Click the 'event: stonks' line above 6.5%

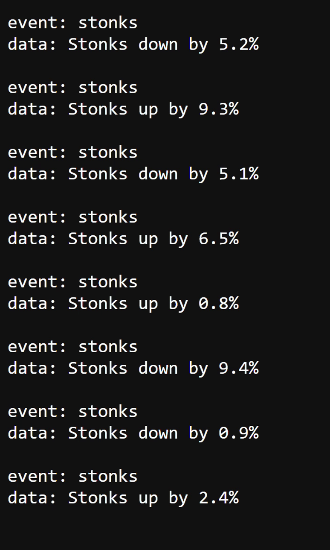click(72, 217)
